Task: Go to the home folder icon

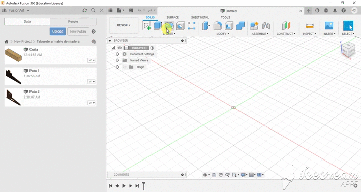Action: (x=6, y=42)
